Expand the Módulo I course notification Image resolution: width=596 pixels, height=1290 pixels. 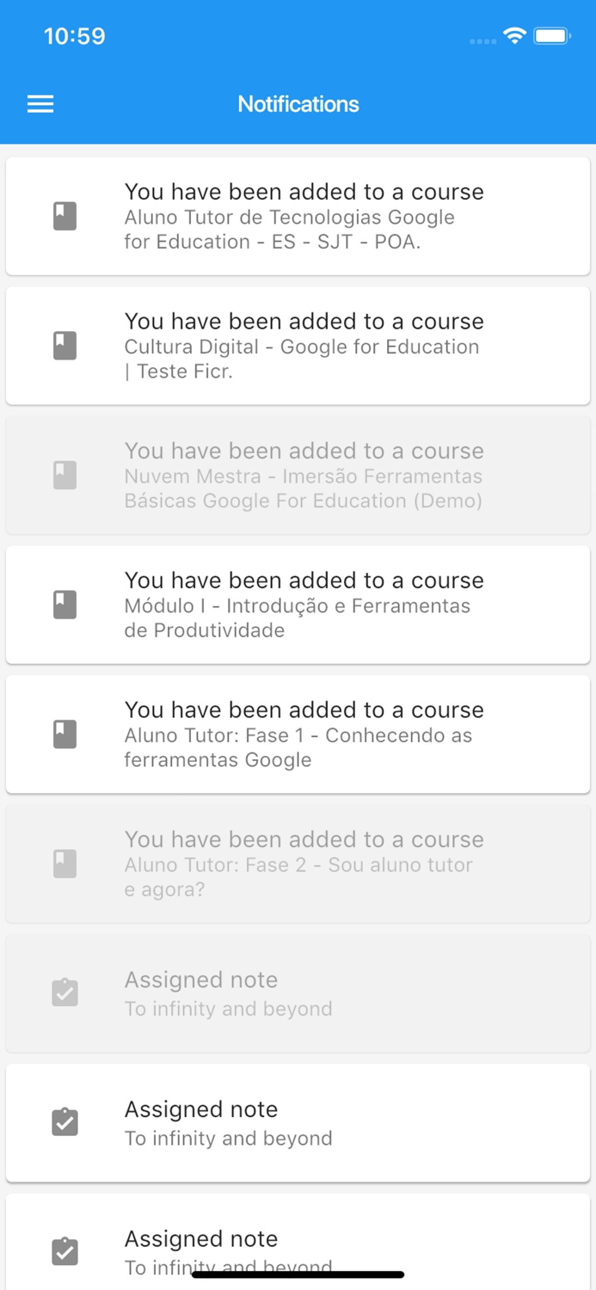tap(298, 605)
